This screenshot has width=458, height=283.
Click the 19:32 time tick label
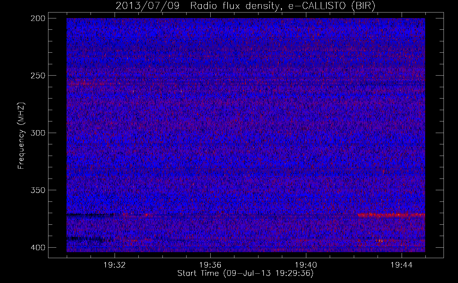tap(115, 265)
